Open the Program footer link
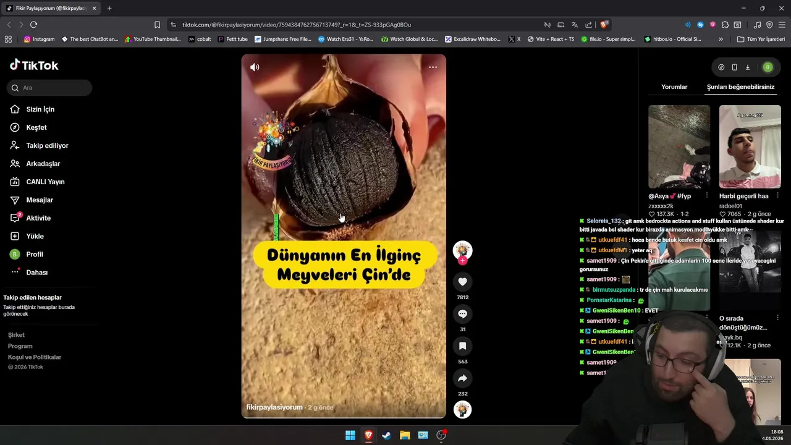 click(20, 346)
